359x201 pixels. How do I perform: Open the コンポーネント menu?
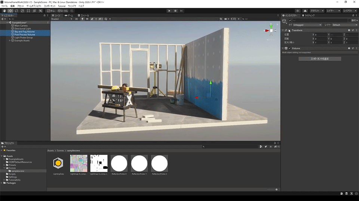click(x=50, y=6)
